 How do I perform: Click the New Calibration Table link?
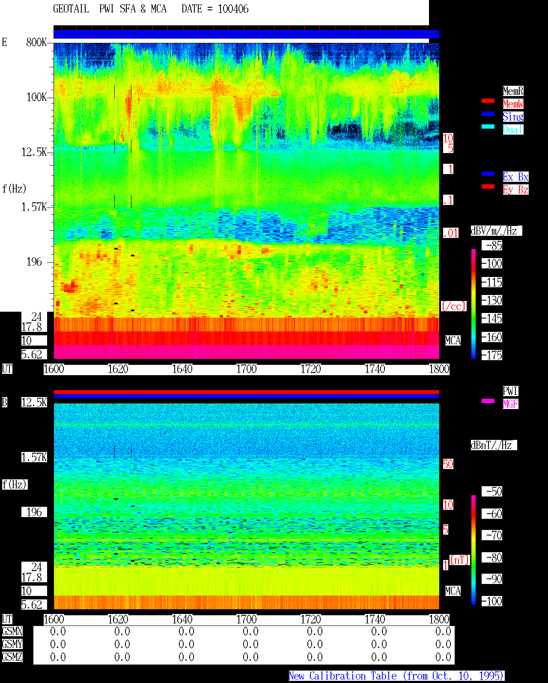point(396,676)
